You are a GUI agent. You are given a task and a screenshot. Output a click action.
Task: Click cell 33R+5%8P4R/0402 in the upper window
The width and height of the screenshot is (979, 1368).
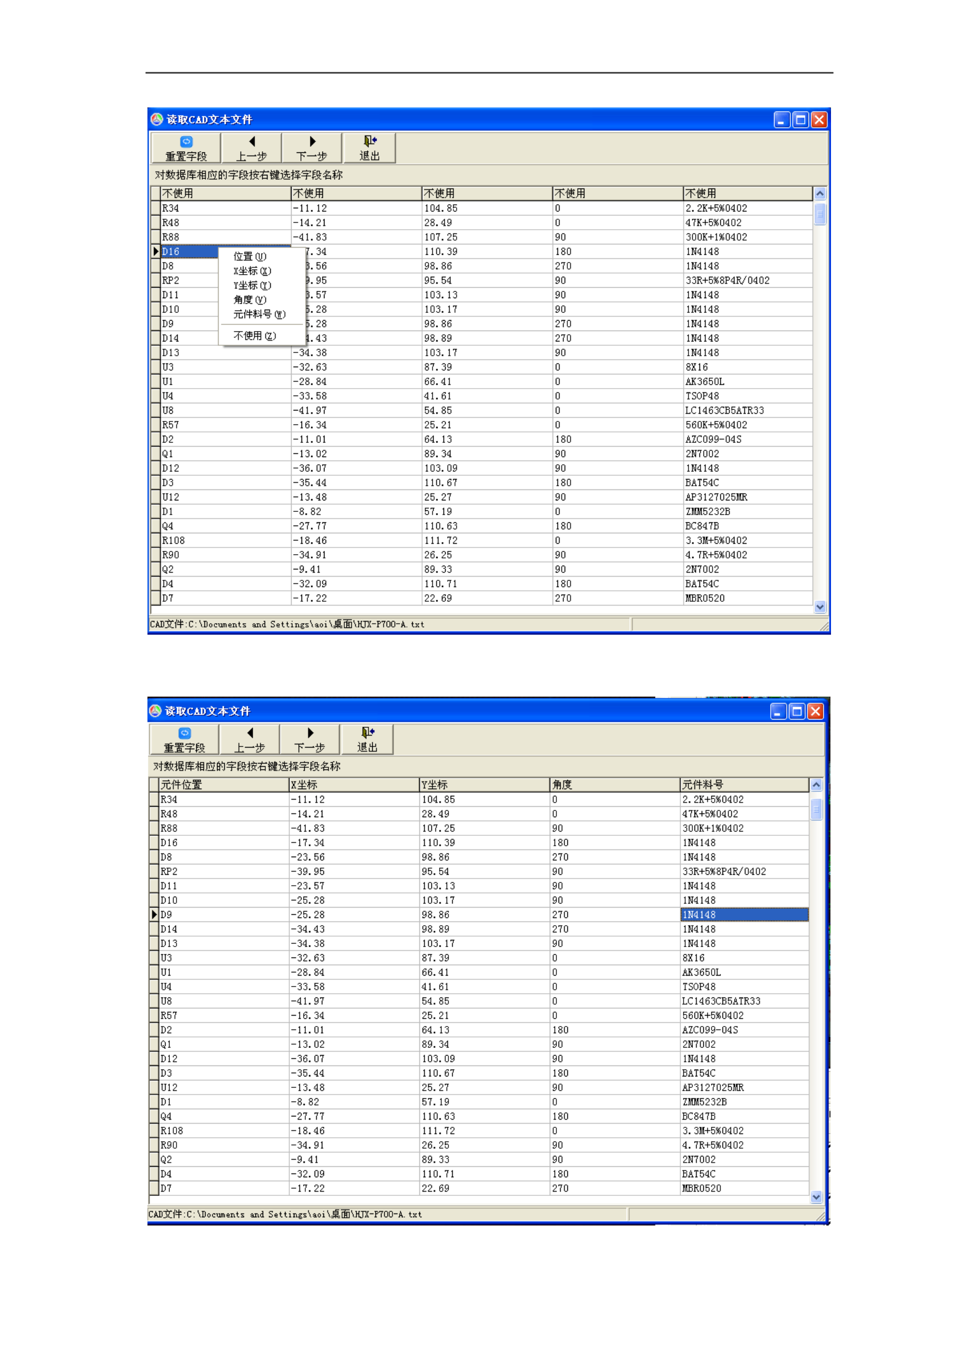tap(748, 280)
